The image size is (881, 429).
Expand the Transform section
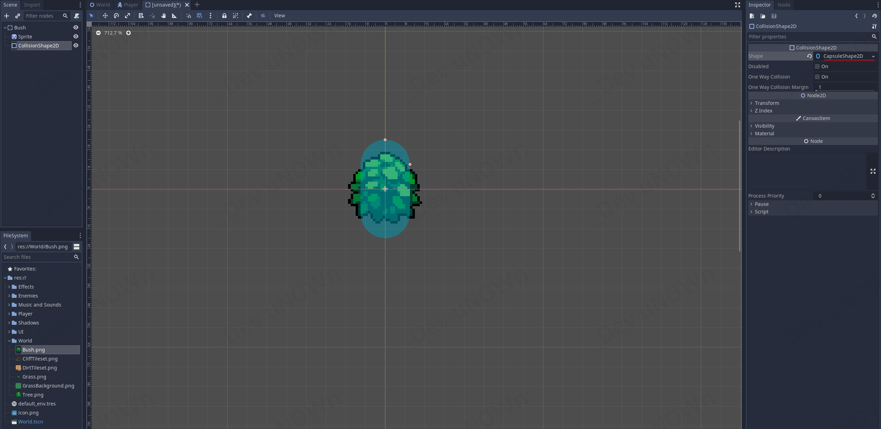[x=767, y=103]
